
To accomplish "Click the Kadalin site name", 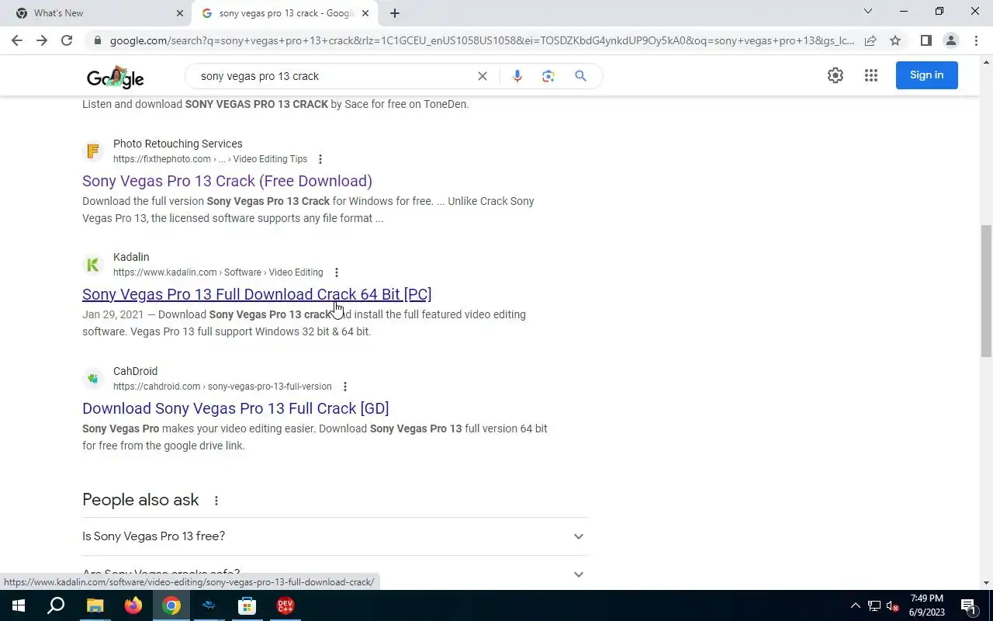I will coord(131,257).
